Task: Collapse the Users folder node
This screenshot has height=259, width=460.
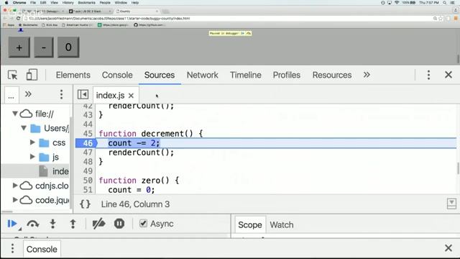Action: [24, 128]
